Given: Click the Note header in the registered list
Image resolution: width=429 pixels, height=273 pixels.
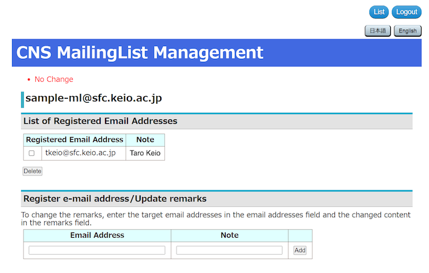Looking at the screenshot, I should 145,140.
